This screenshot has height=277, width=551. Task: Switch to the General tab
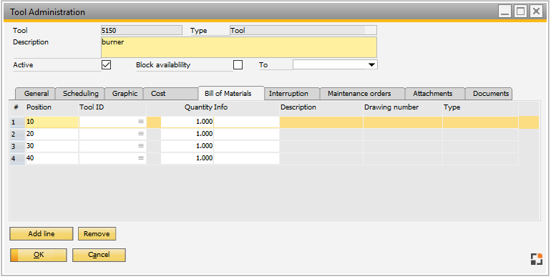coord(36,94)
